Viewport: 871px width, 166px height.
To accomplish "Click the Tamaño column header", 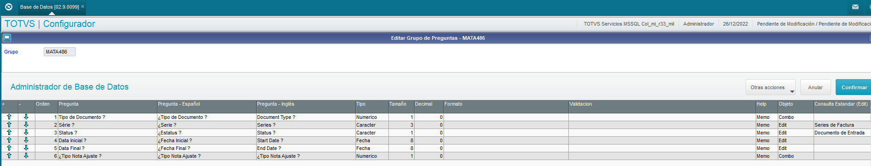I will coord(401,107).
